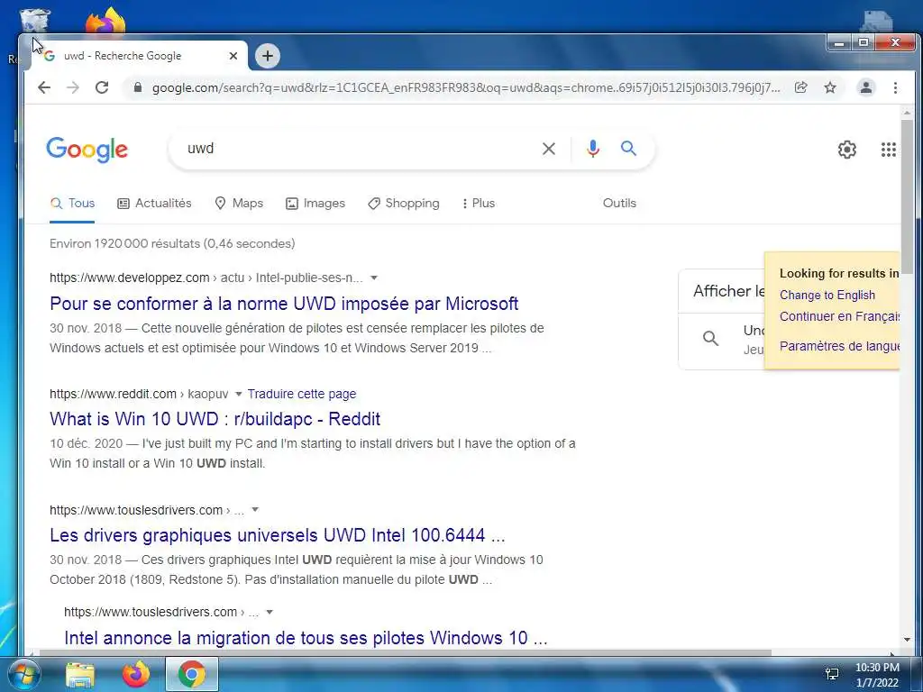
Task: Click the scrollbar down arrow
Action: click(907, 640)
